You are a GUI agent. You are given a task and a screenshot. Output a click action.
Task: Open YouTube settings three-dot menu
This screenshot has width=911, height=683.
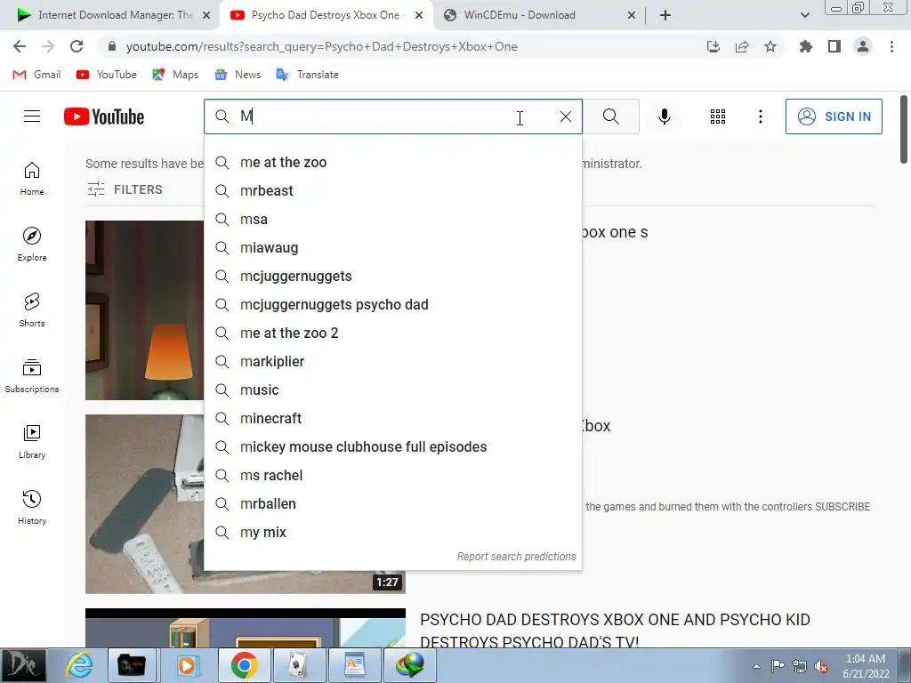click(x=760, y=117)
